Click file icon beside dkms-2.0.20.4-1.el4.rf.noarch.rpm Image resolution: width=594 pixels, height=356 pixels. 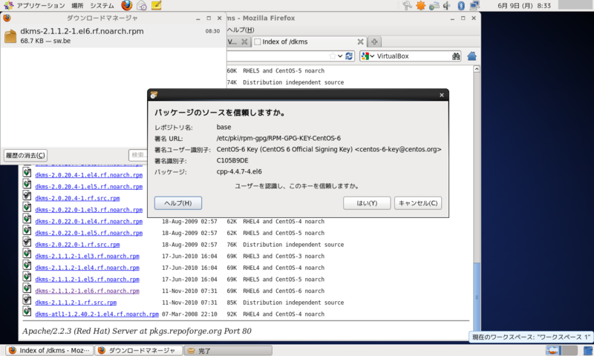(x=27, y=172)
